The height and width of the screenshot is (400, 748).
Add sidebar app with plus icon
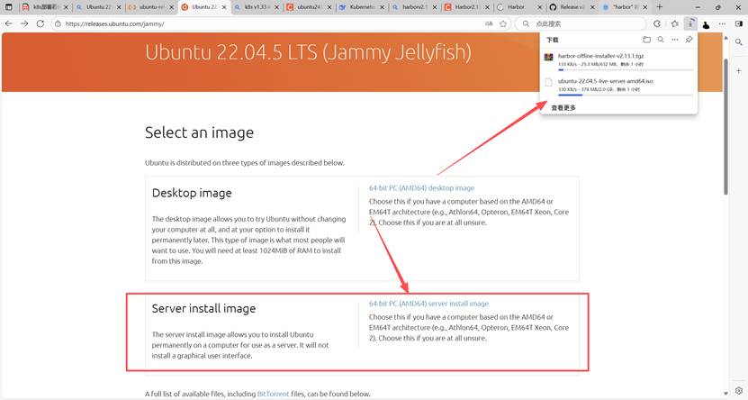pos(738,70)
